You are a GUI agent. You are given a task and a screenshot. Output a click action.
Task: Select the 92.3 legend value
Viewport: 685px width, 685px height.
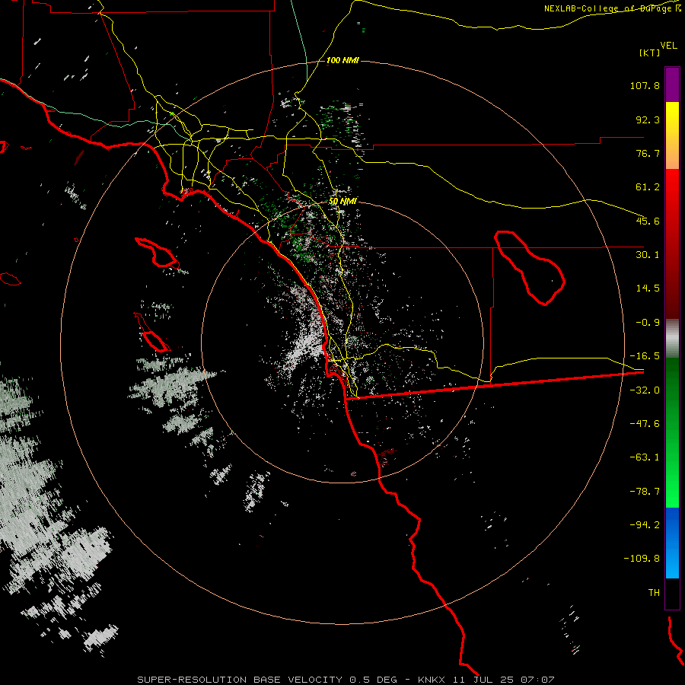[x=648, y=119]
